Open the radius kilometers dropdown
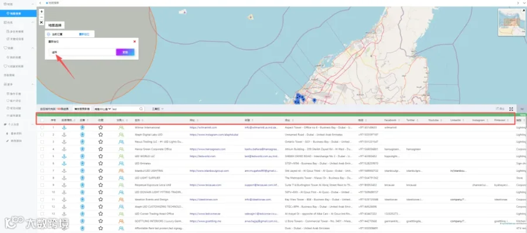Screen dimensions: 527x233 pyautogui.click(x=102, y=109)
